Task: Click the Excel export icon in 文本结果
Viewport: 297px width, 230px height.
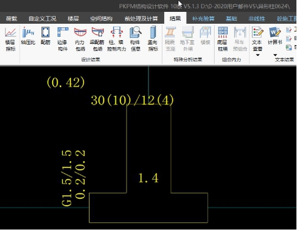Action: (289, 47)
